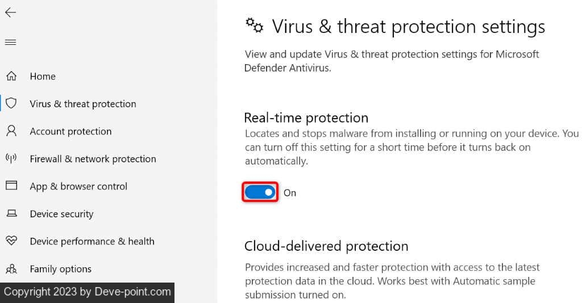Click the App & browser control window icon

(x=11, y=186)
